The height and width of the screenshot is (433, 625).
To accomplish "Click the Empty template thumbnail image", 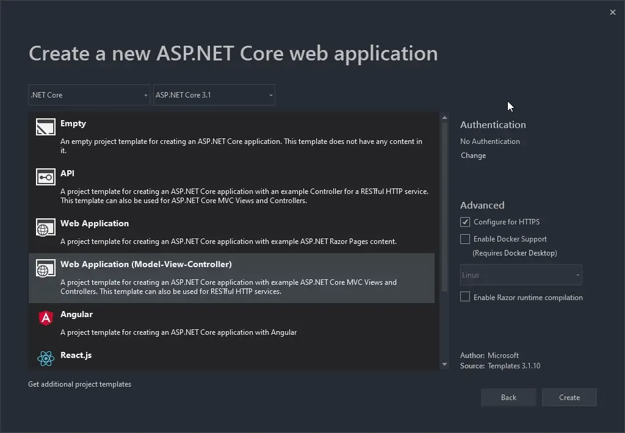I will tap(45, 126).
